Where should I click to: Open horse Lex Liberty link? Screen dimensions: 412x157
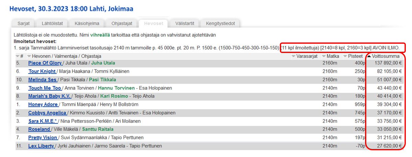click(41, 146)
